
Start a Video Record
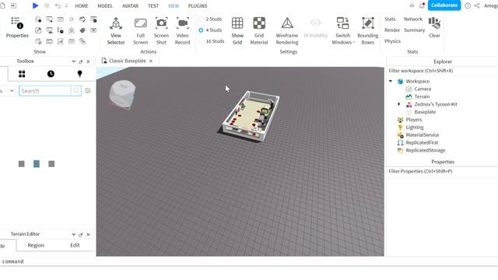(182, 31)
